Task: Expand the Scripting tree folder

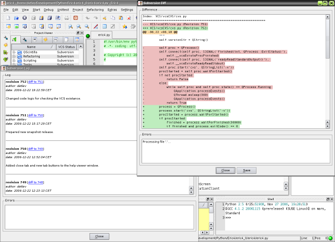Action: (x=14, y=61)
